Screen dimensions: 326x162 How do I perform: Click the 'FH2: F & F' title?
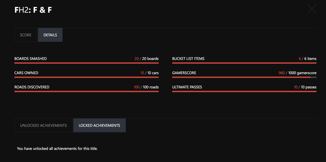[33, 10]
